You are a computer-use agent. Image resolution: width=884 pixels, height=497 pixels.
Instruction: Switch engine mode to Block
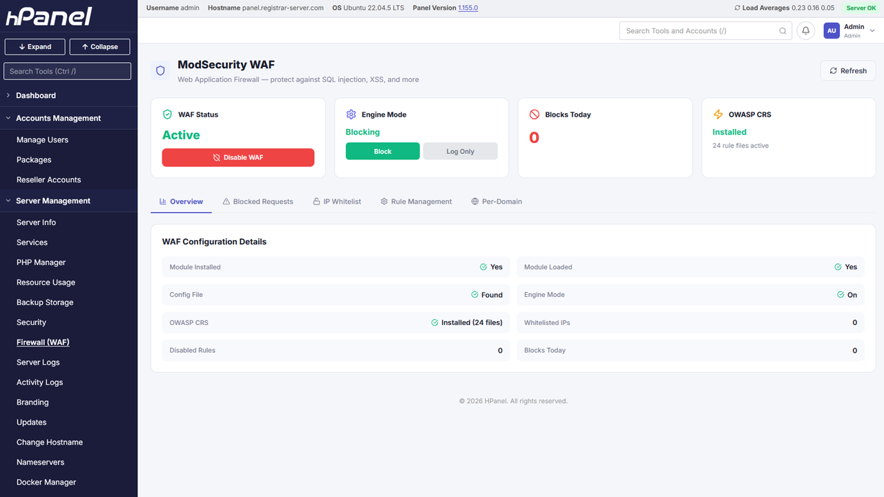383,151
